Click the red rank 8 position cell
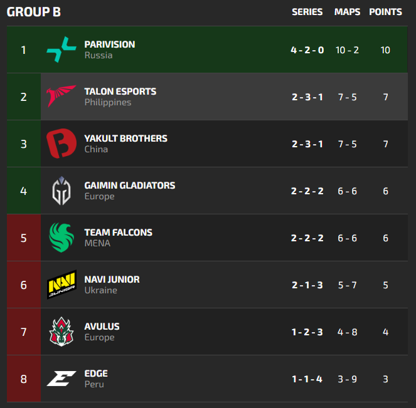 tap(24, 379)
